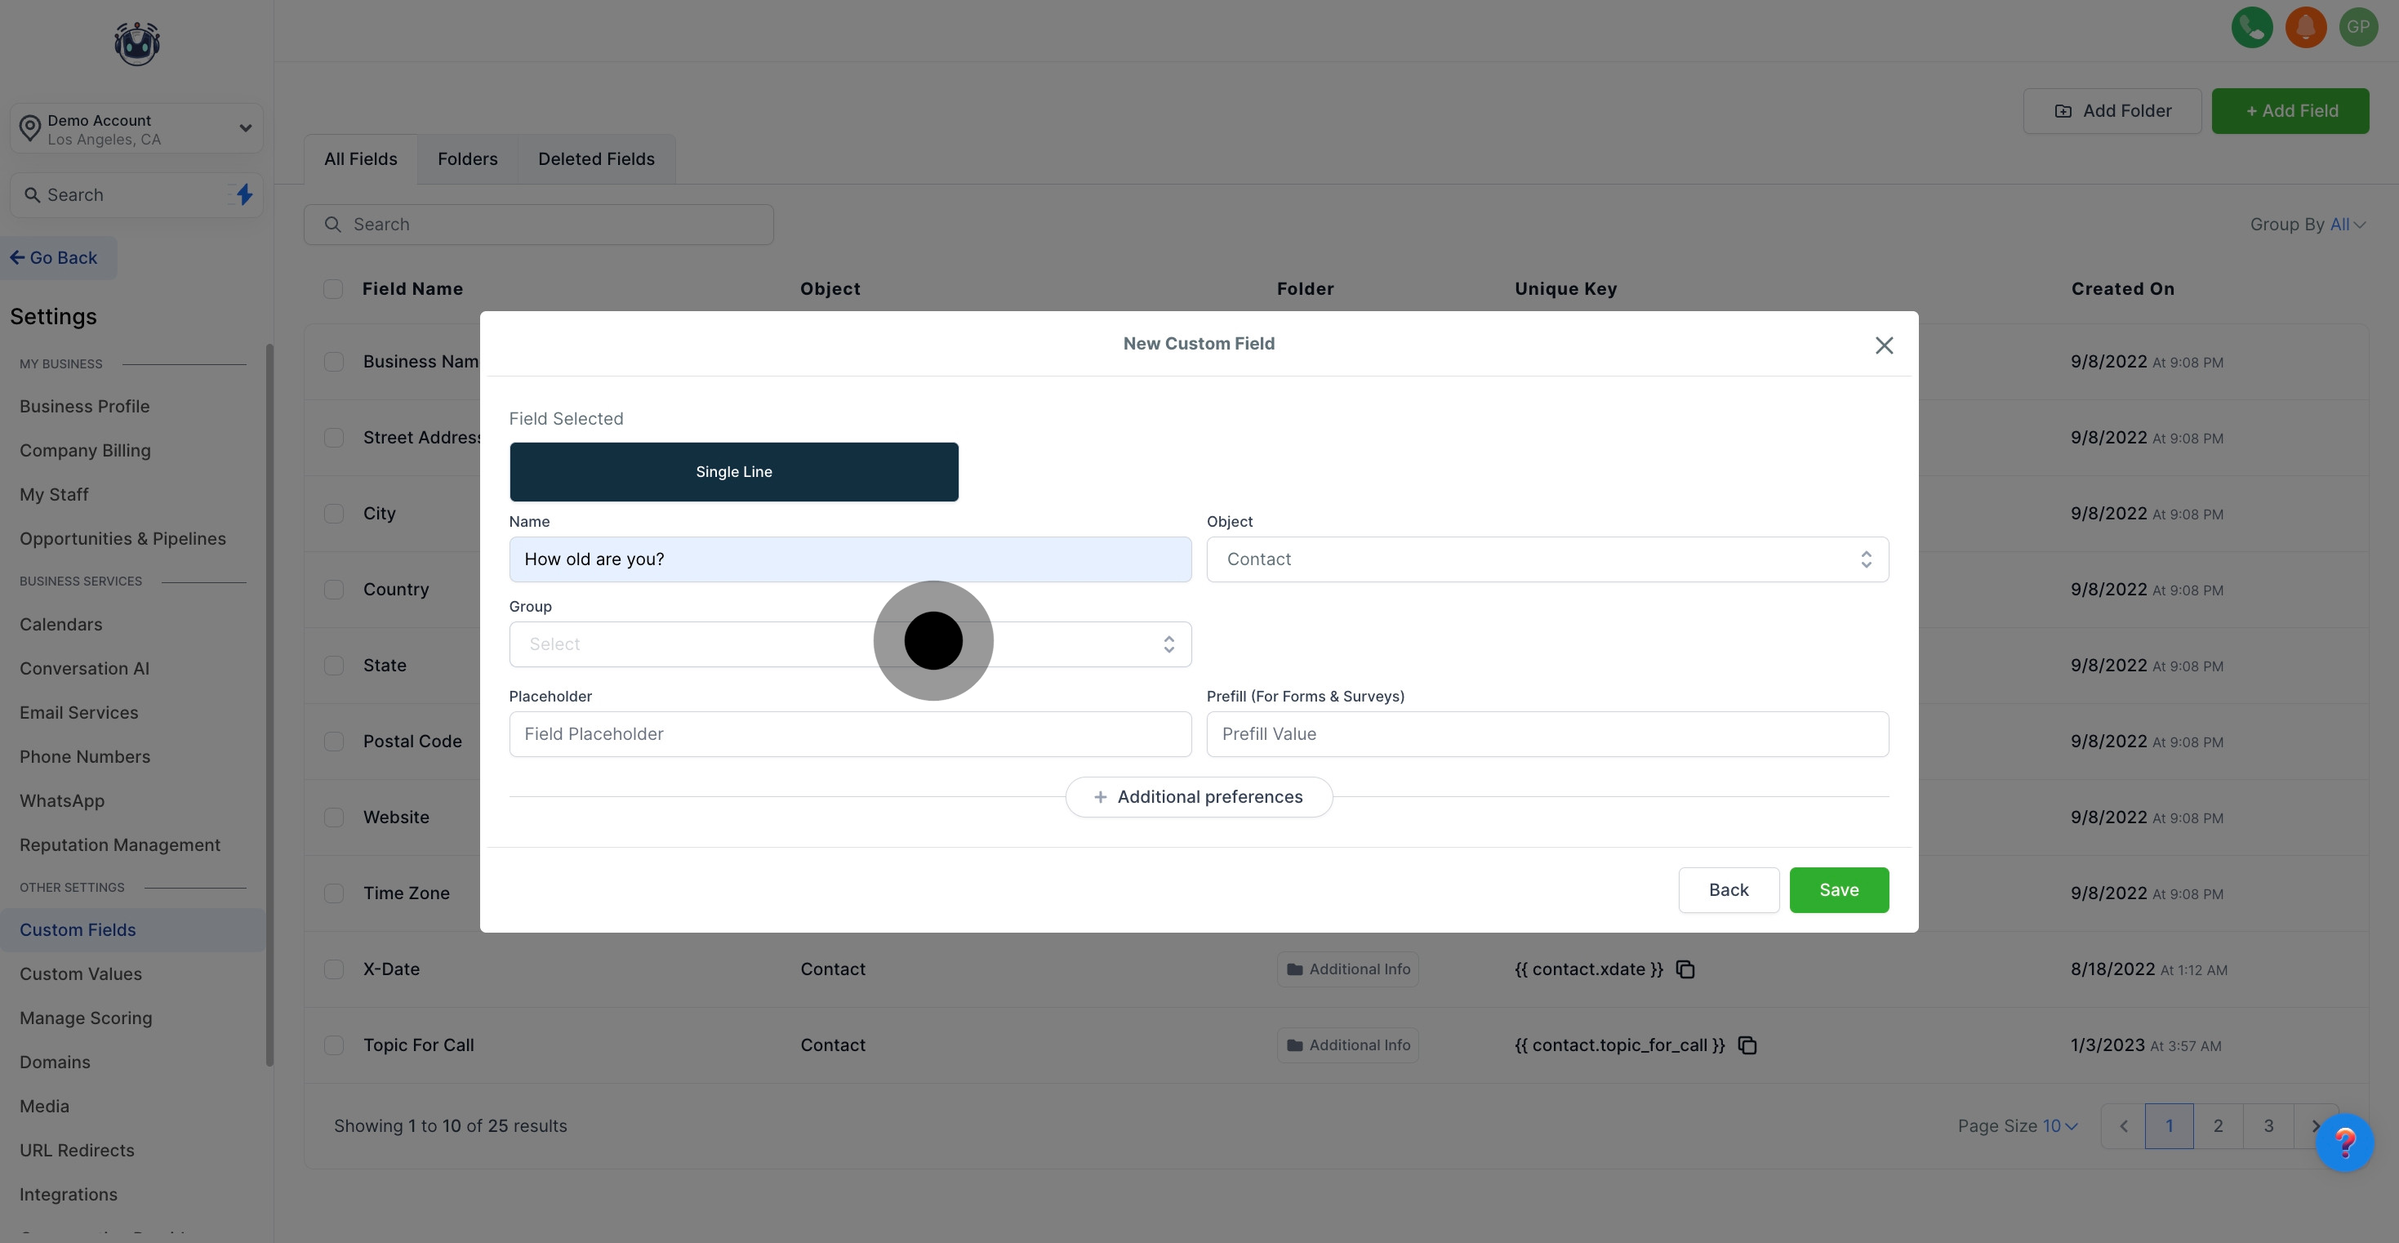2399x1243 pixels.
Task: Switch to the Folders tab
Action: coord(468,159)
